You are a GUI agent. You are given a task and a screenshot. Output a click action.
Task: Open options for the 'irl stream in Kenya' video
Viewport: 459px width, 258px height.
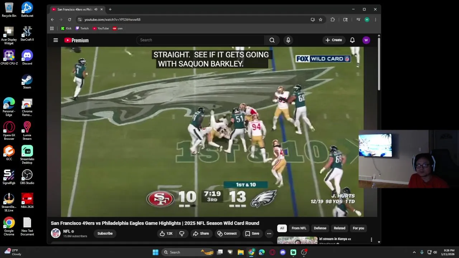(371, 239)
